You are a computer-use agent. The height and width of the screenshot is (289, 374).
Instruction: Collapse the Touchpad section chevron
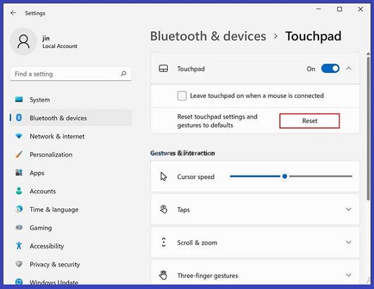coord(348,69)
